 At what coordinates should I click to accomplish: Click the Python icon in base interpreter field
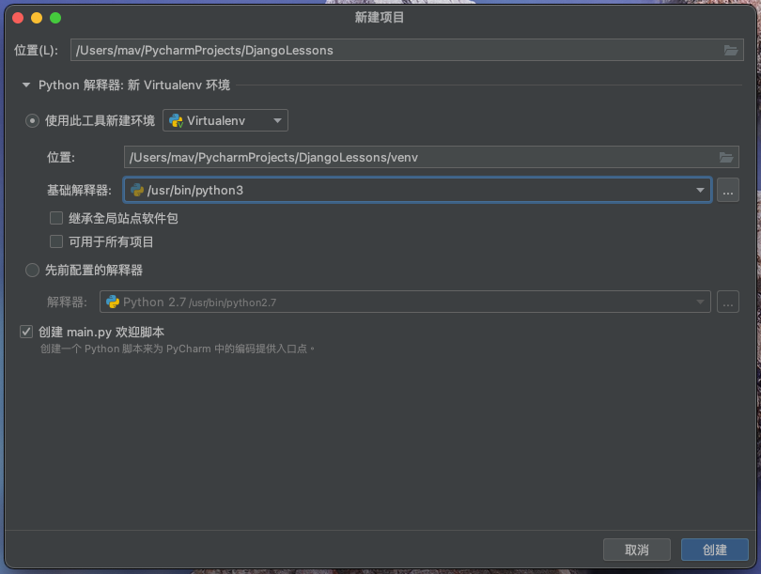(137, 191)
